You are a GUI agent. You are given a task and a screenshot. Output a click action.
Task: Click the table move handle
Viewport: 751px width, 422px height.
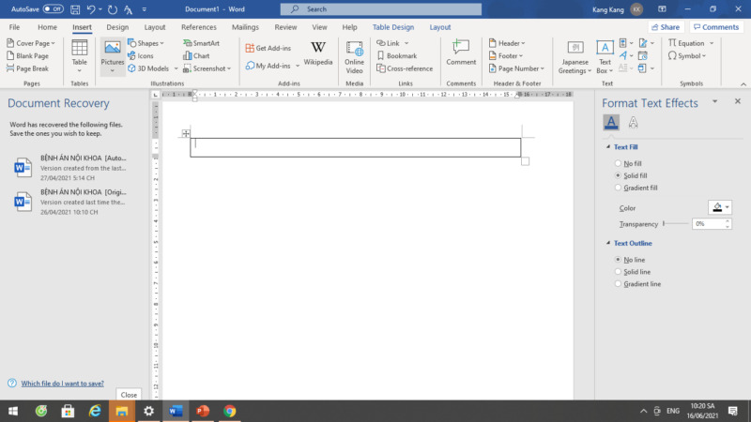tap(186, 133)
